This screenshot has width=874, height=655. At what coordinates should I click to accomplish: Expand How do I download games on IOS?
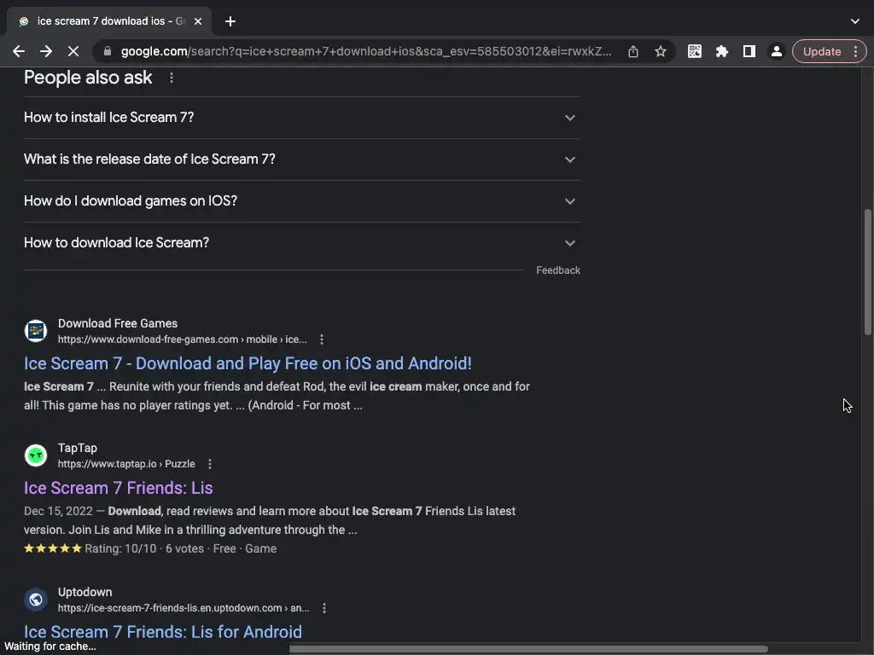tap(301, 201)
